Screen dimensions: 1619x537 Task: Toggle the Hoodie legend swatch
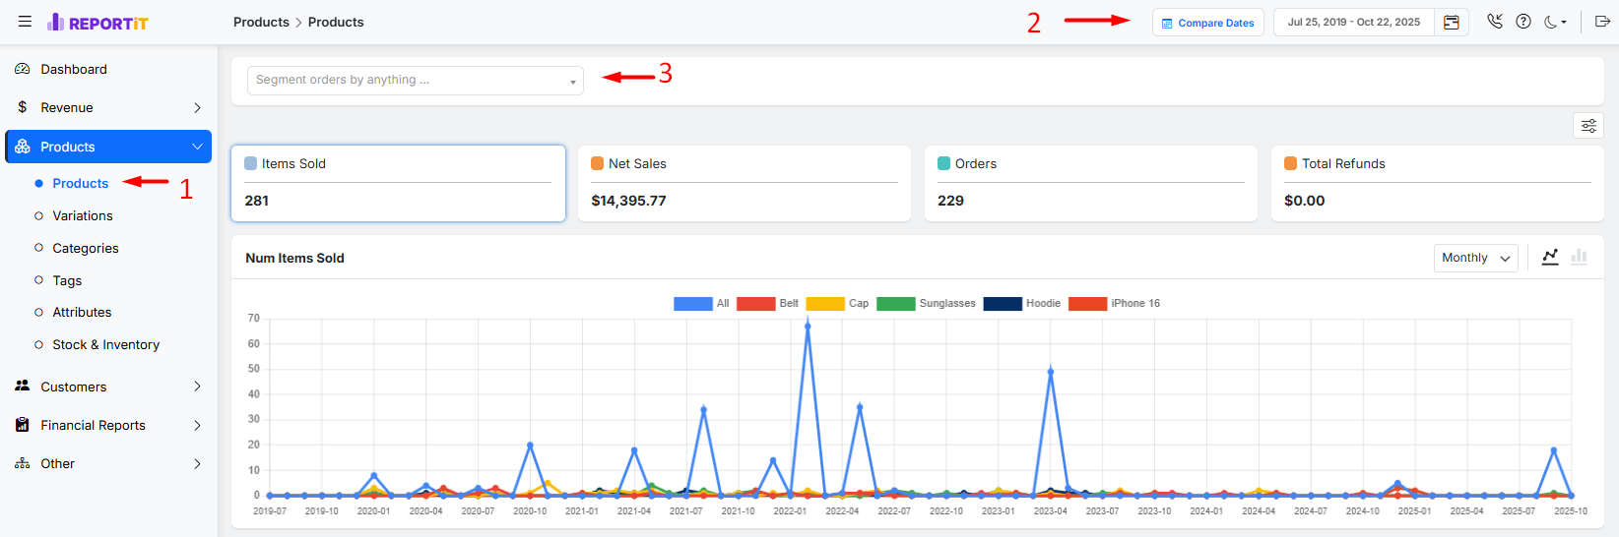pyautogui.click(x=1003, y=303)
